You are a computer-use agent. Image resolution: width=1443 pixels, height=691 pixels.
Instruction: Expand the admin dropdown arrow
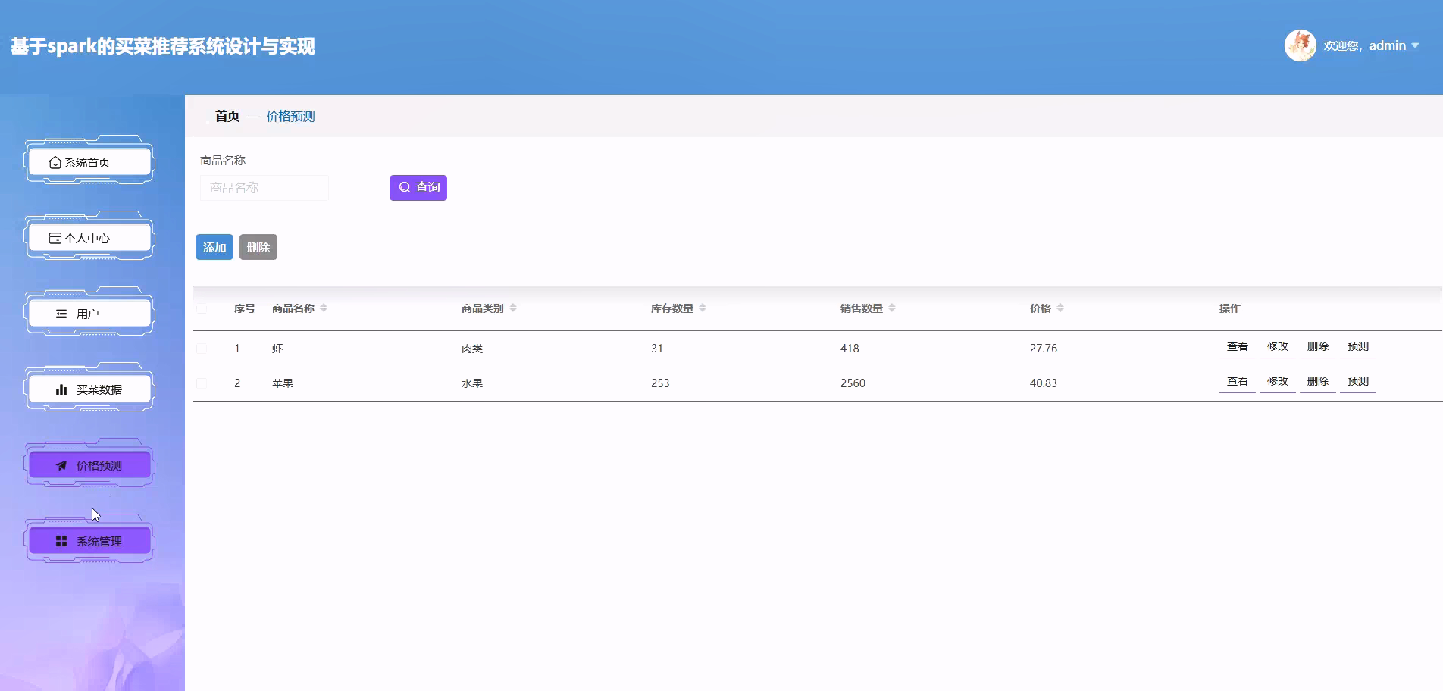tap(1415, 46)
